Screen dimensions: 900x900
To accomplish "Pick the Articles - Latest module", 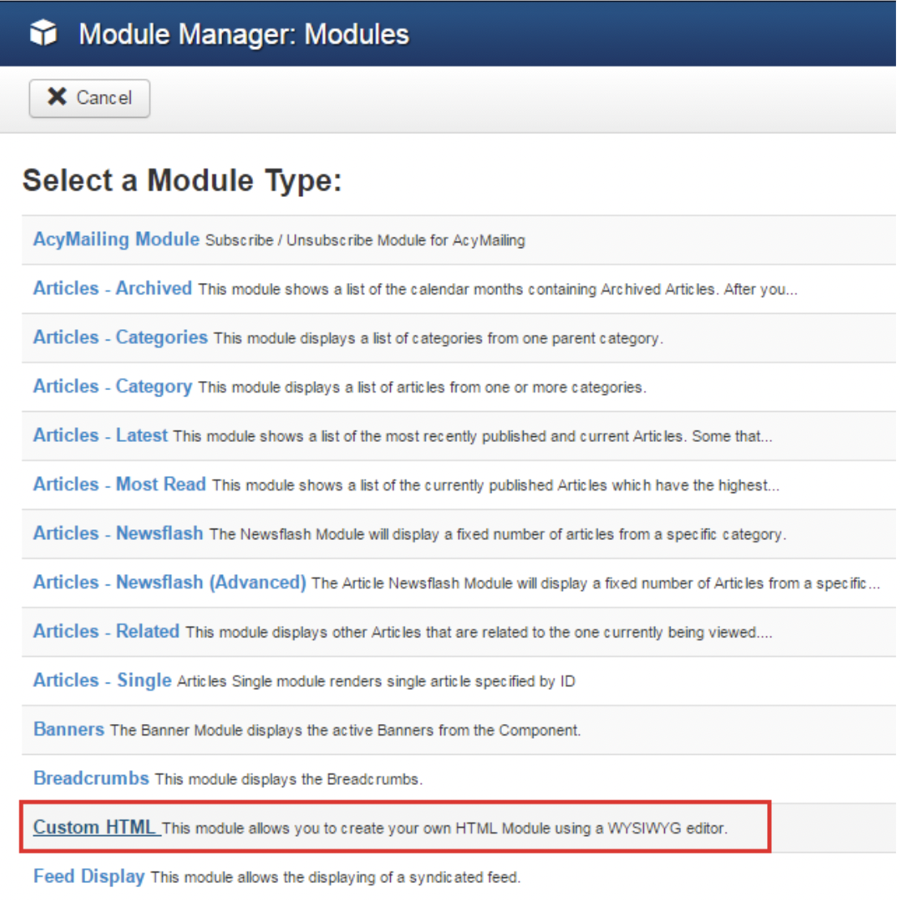I will pos(100,435).
